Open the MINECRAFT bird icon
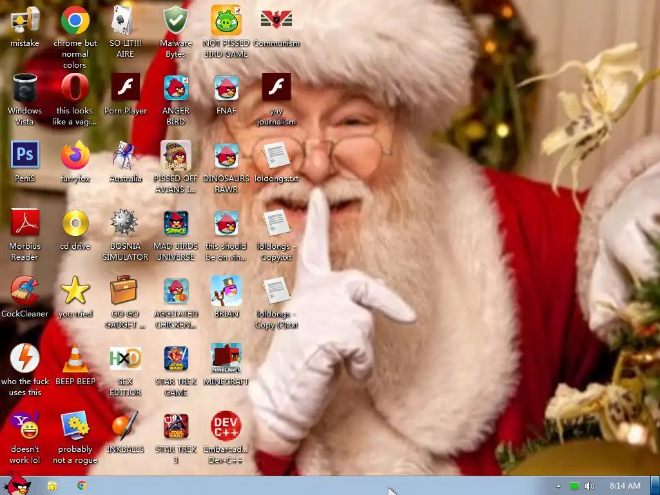This screenshot has width=660, height=495. point(226,358)
